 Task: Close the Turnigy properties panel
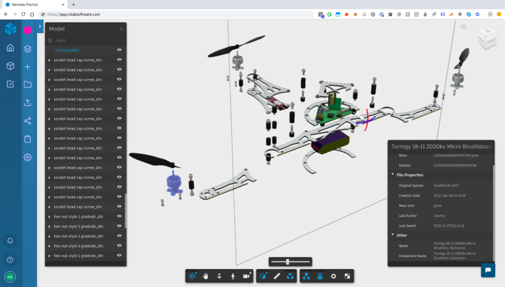click(490, 147)
